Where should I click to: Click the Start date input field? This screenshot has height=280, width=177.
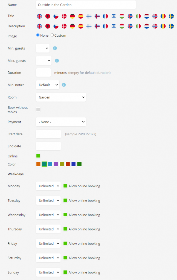(48, 134)
